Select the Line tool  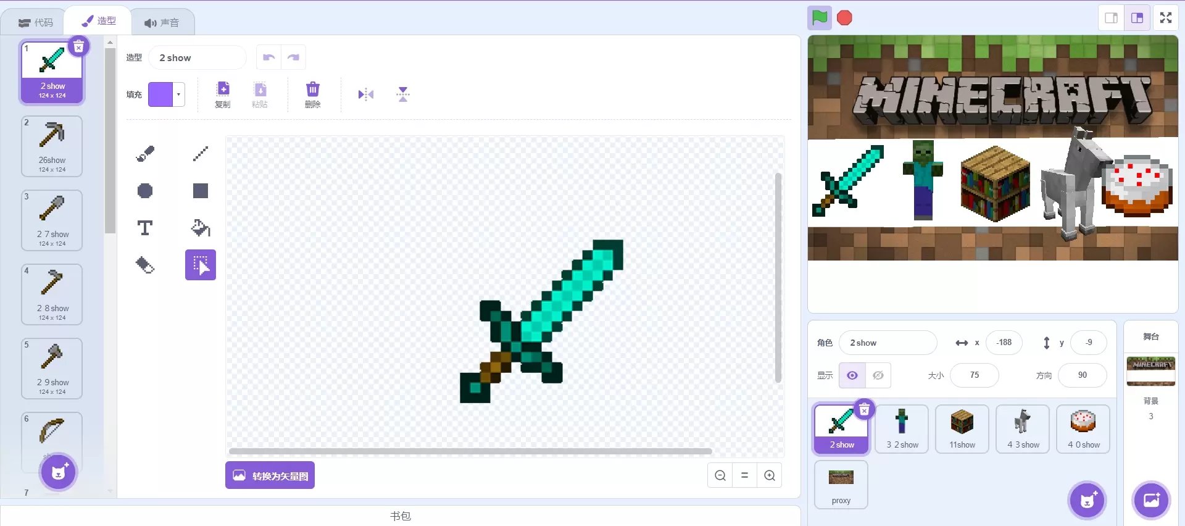(201, 153)
